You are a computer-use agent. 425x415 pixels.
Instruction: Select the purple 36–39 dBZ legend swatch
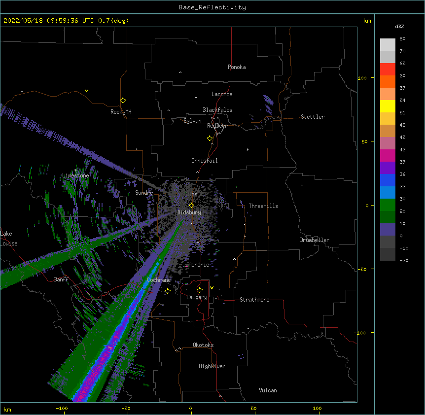[388, 168]
